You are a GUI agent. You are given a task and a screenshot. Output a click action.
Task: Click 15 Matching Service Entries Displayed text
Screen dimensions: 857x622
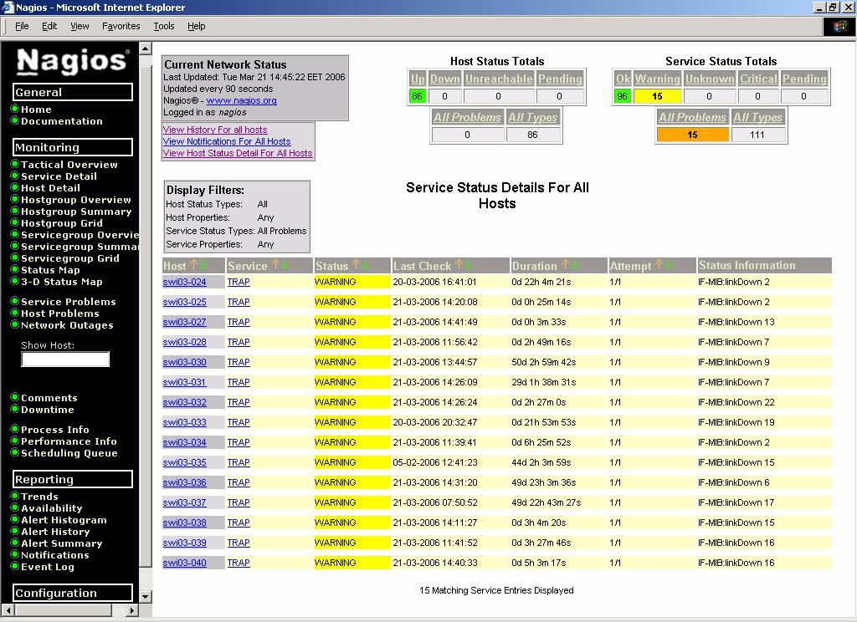point(496,590)
